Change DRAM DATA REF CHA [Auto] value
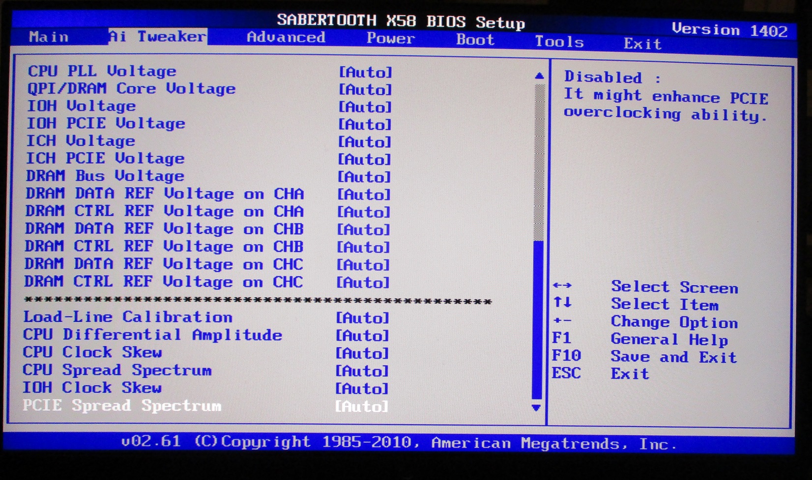This screenshot has width=812, height=480. pyautogui.click(x=364, y=195)
